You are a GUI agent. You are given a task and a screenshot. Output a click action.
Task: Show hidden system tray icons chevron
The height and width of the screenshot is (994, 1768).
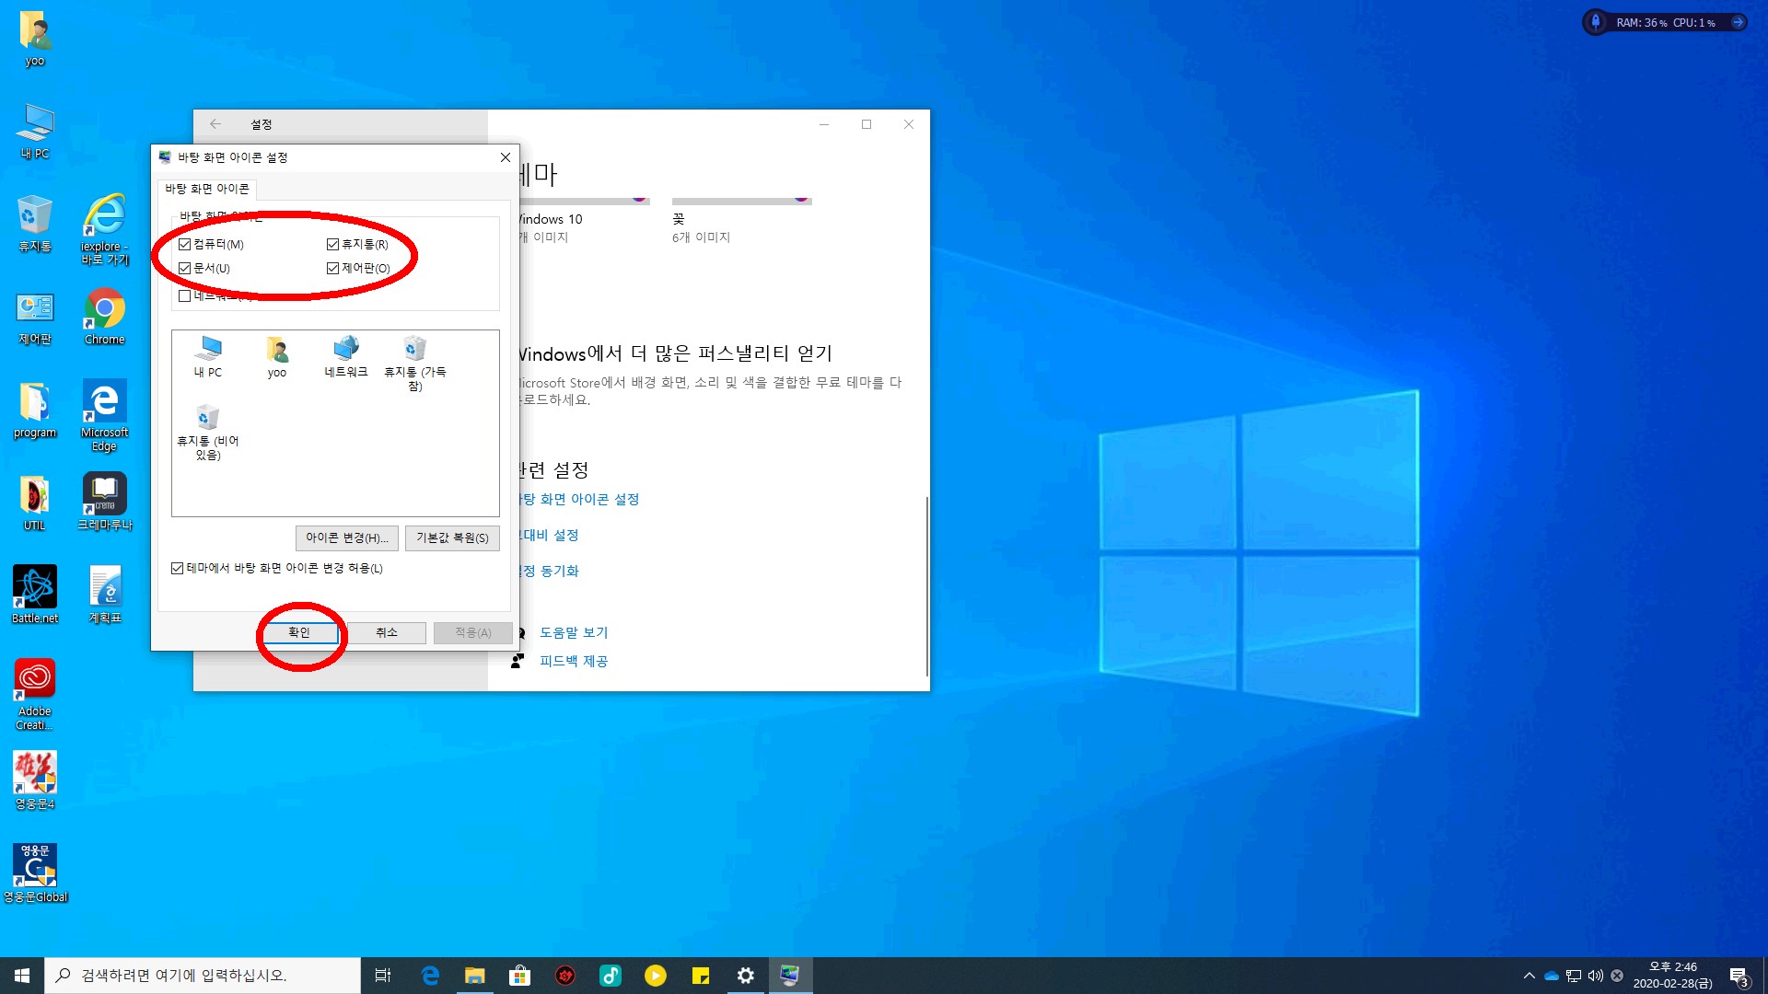tap(1530, 976)
